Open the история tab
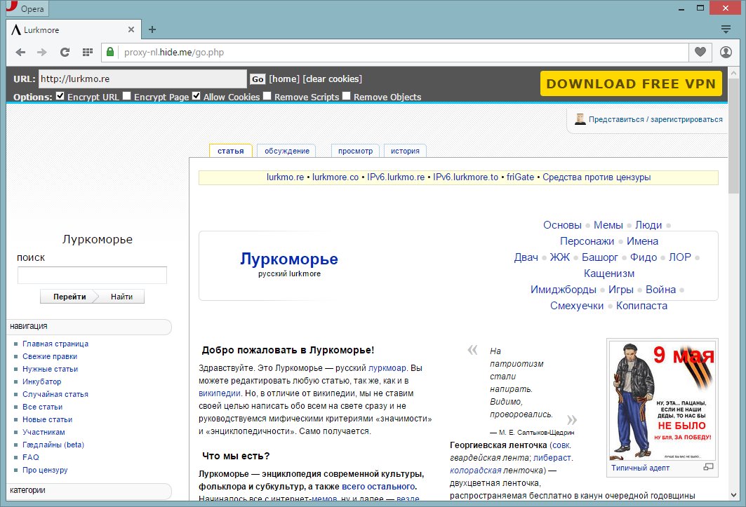 coord(404,151)
